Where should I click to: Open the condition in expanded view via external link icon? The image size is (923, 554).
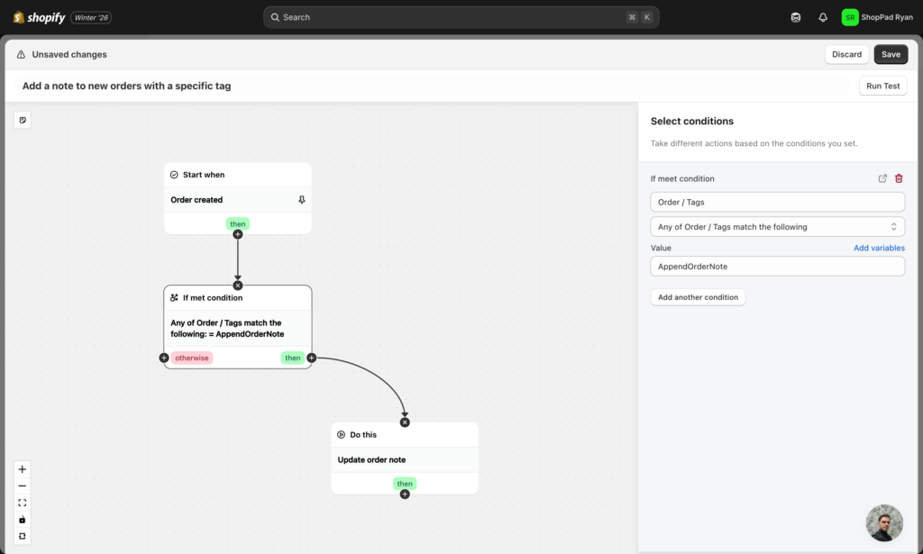click(882, 178)
